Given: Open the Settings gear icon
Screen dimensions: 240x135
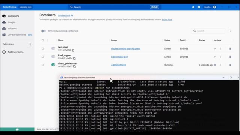Looking at the screenshot, I should pyautogui.click(x=199, y=7).
